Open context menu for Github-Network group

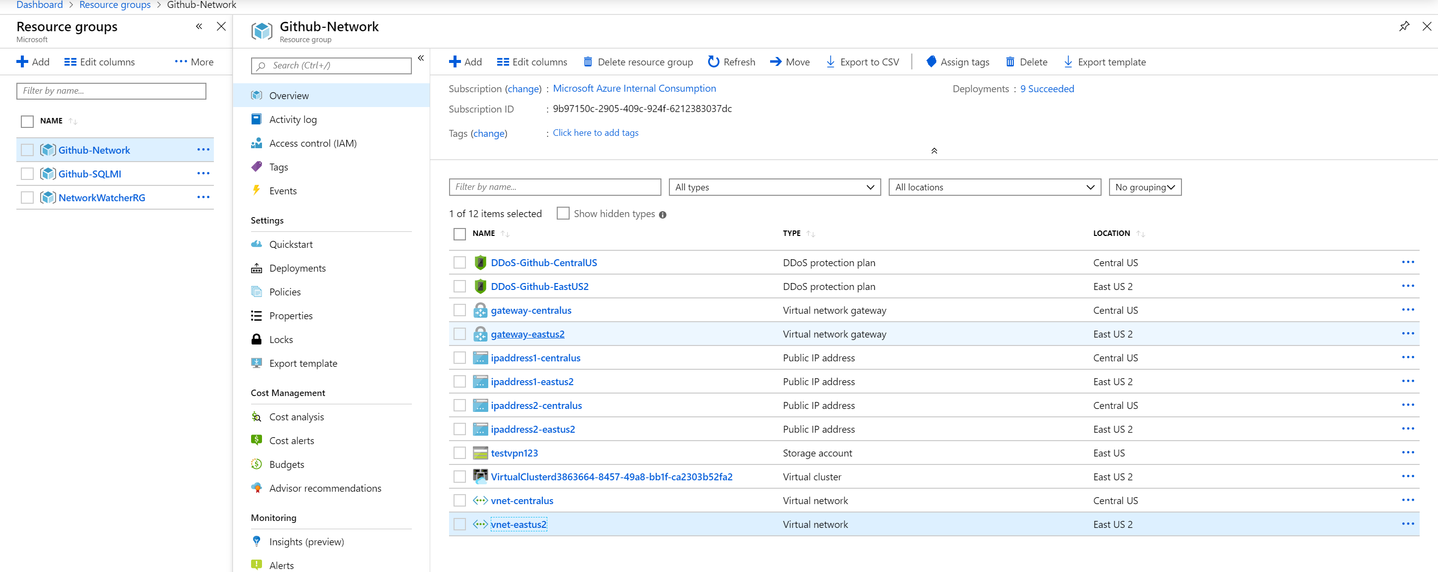[x=203, y=149]
